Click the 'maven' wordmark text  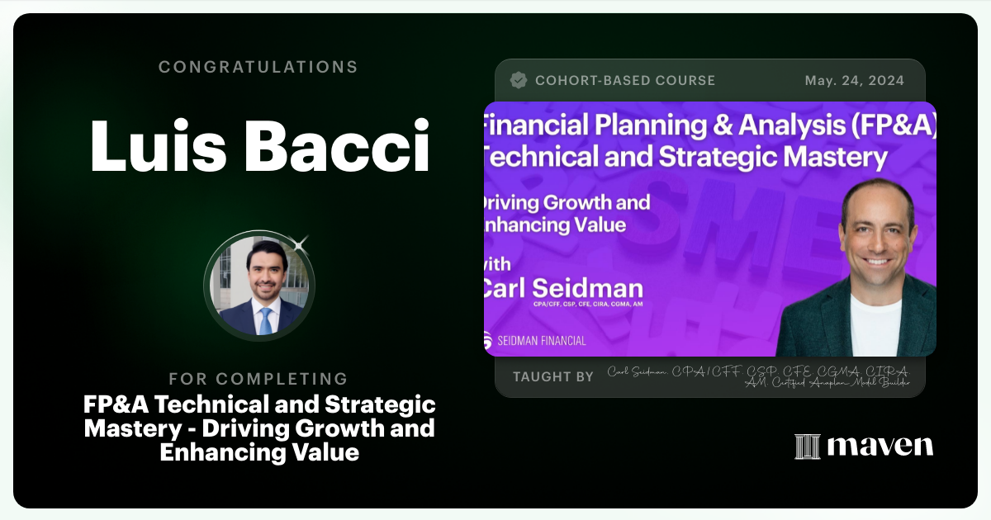pos(880,447)
